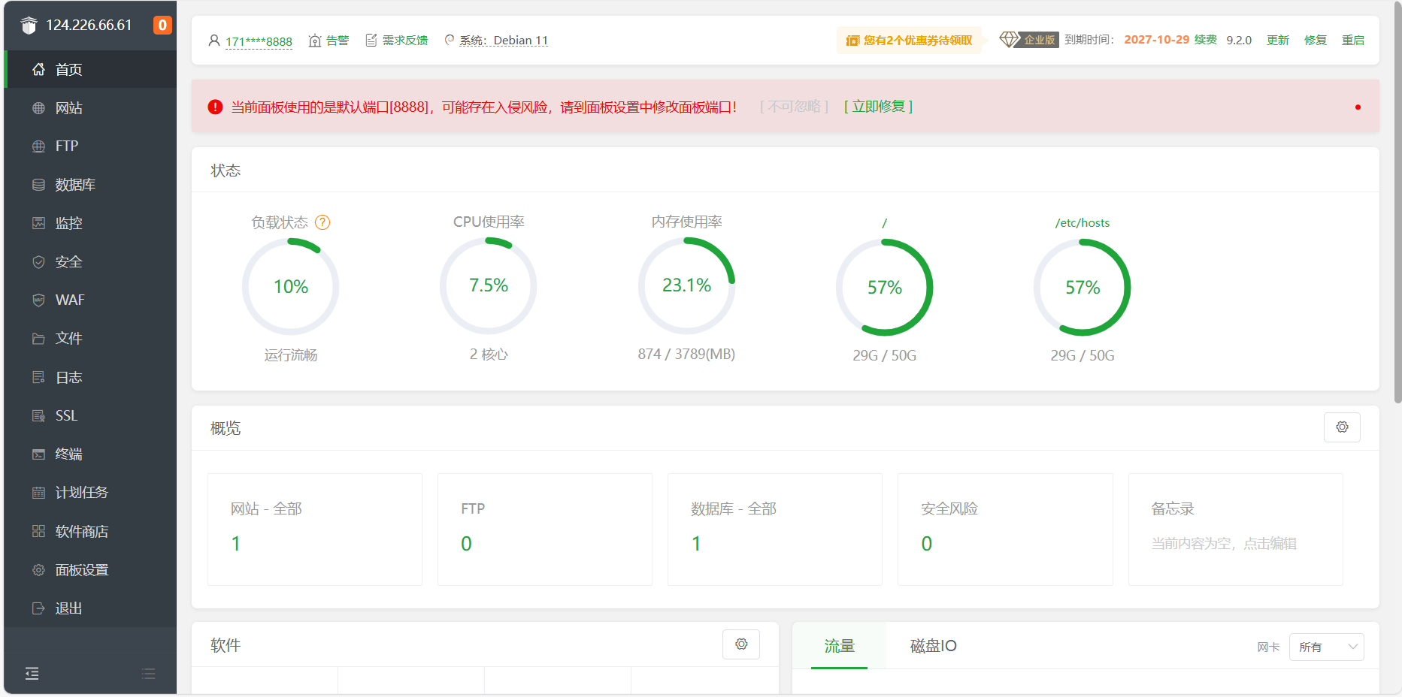1402x697 pixels.
Task: Click the CPU usage circular gauge
Action: 488,286
